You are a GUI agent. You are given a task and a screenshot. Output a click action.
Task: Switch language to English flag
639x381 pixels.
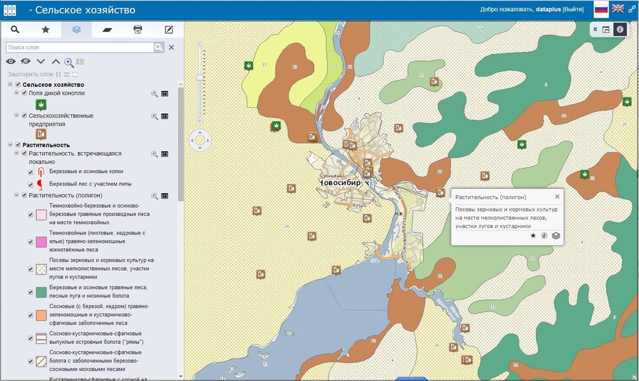618,8
